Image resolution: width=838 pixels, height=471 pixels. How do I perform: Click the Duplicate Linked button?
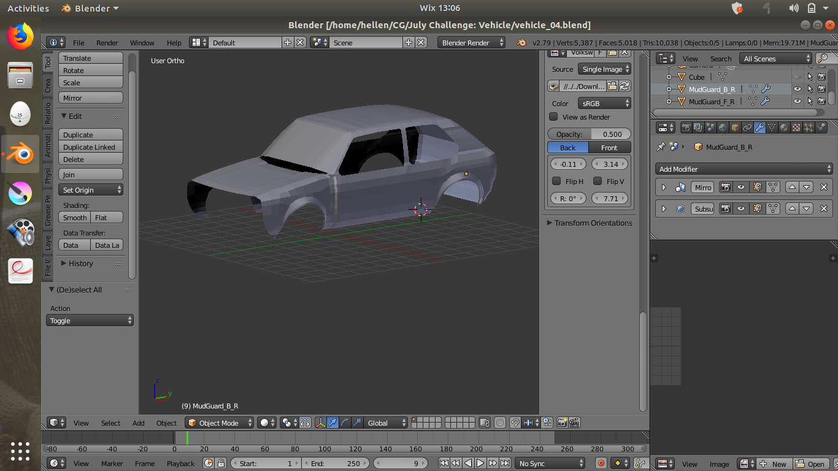click(x=90, y=147)
